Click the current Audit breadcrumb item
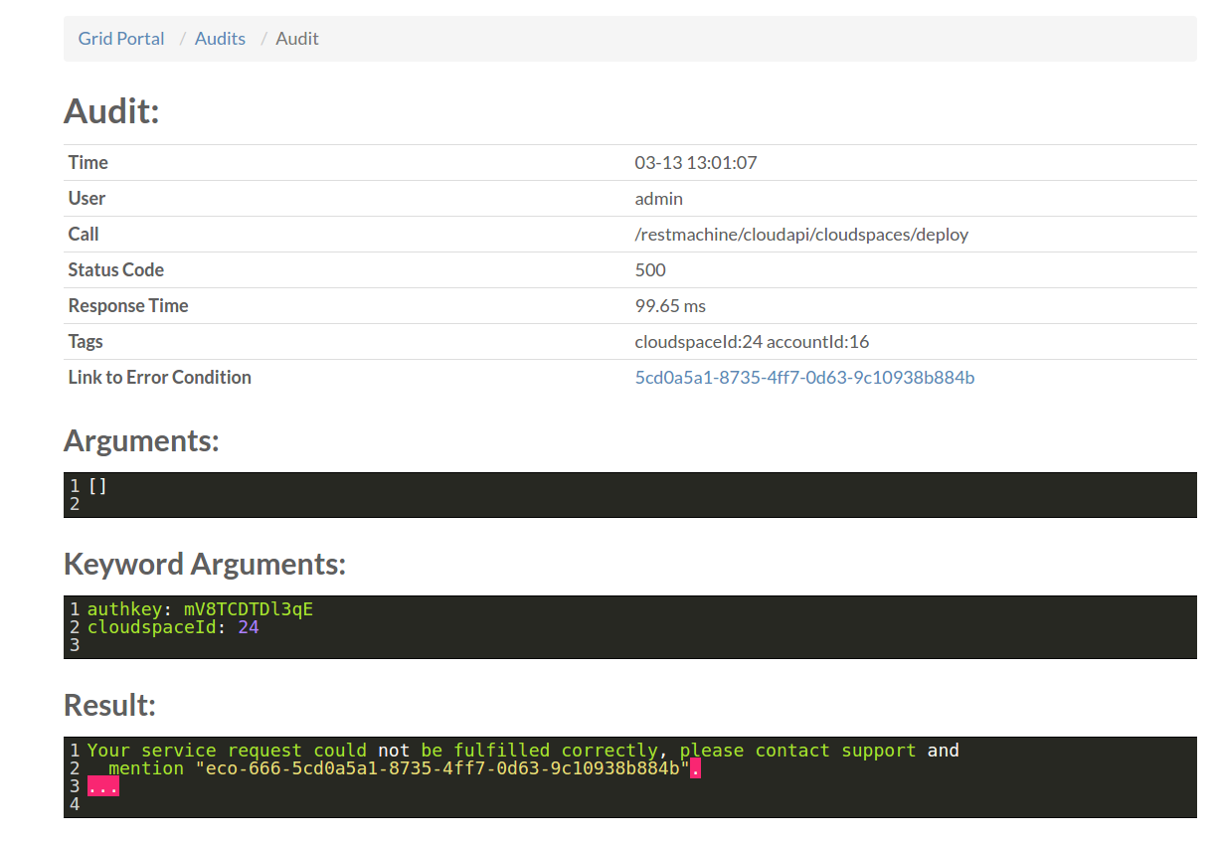This screenshot has width=1220, height=841. pos(297,39)
